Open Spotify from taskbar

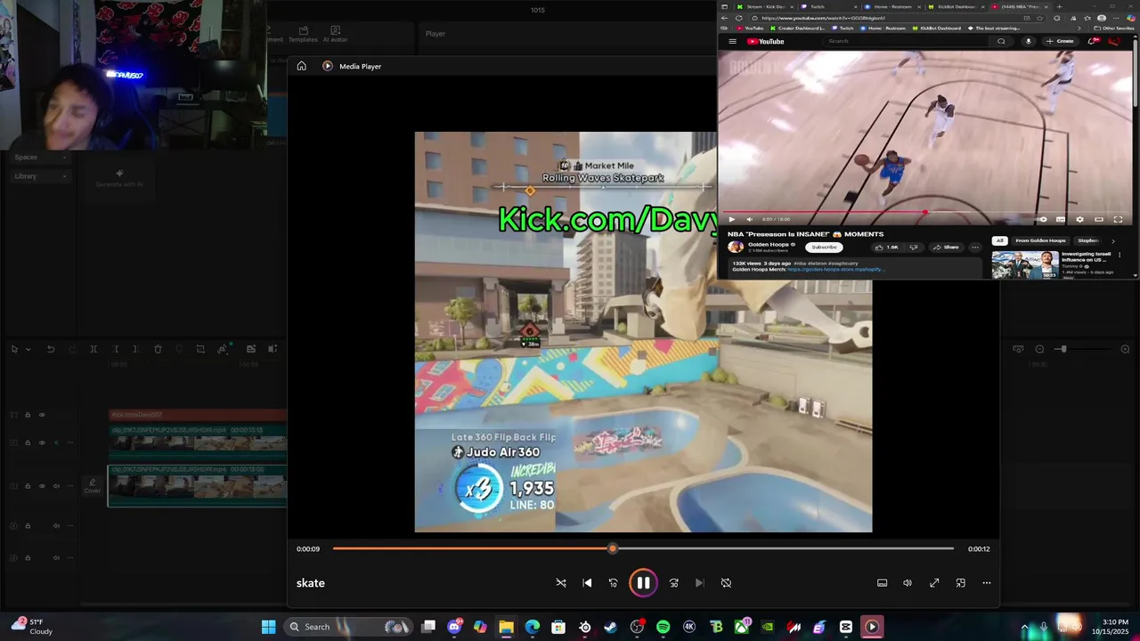coord(663,627)
